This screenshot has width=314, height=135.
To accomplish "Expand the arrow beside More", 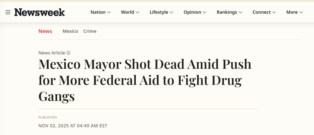I will [301, 12].
